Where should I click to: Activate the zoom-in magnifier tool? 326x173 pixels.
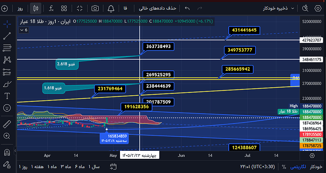(7, 136)
